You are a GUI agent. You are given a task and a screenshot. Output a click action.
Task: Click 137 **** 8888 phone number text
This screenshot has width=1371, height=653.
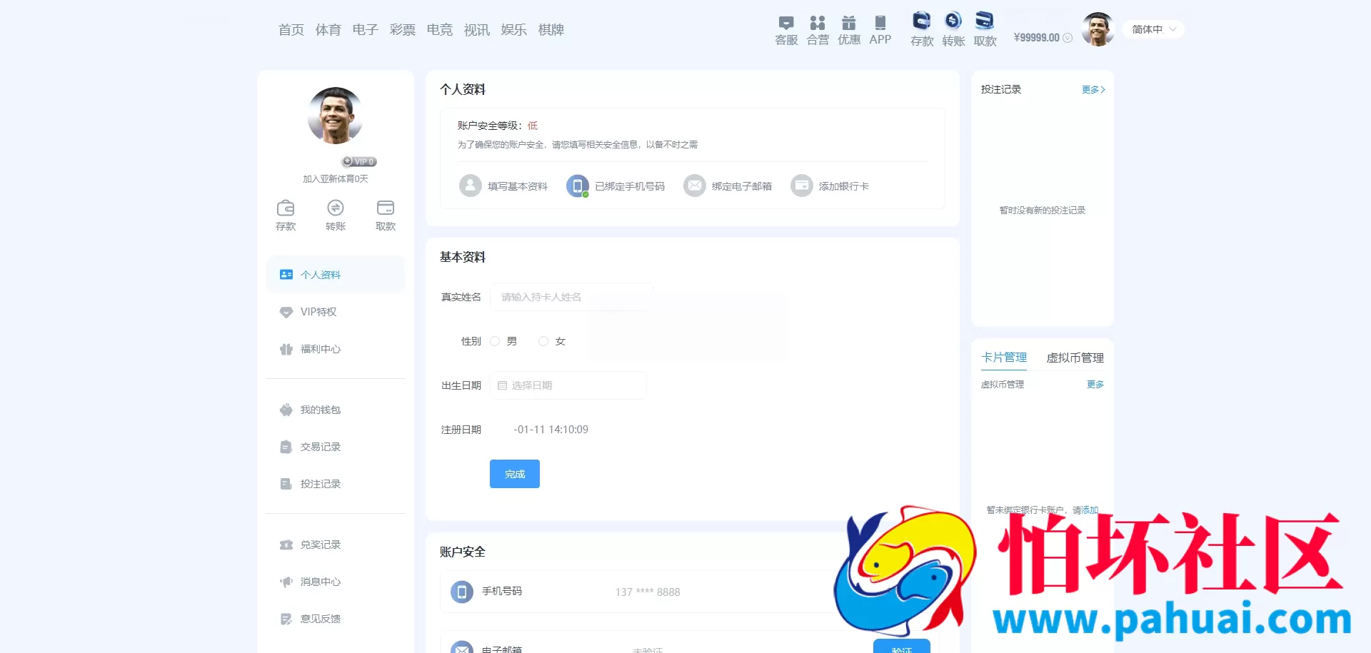(x=648, y=592)
